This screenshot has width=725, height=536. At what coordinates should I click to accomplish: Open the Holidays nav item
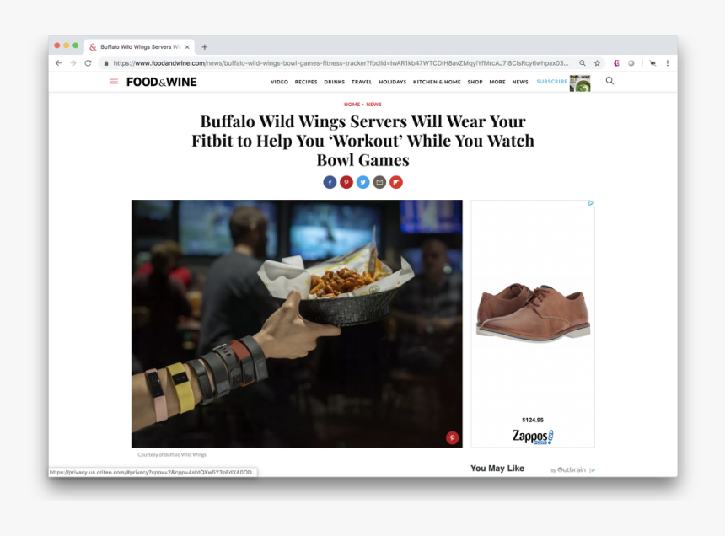(393, 82)
